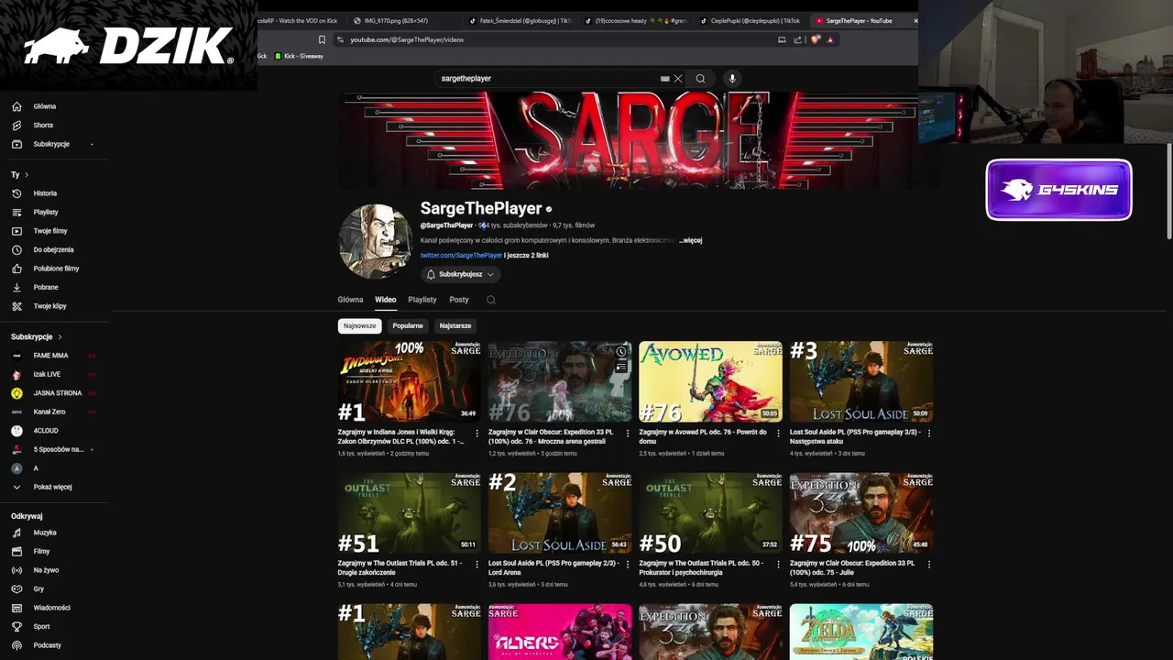
Task: Select the Najstarsze filter chip
Action: [455, 325]
